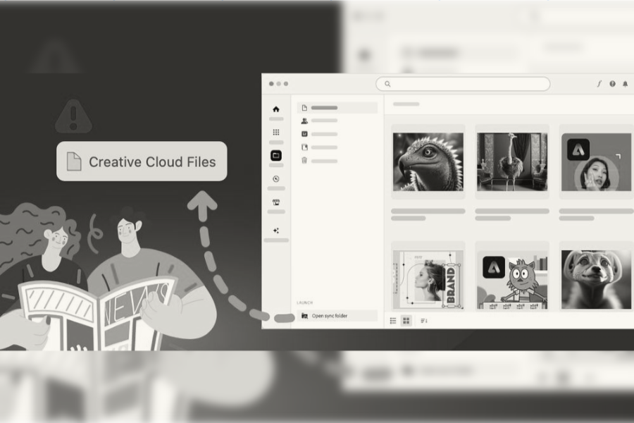Screen dimensions: 634x423
Task: Open the lizard creature thumbnail
Action: [428, 161]
